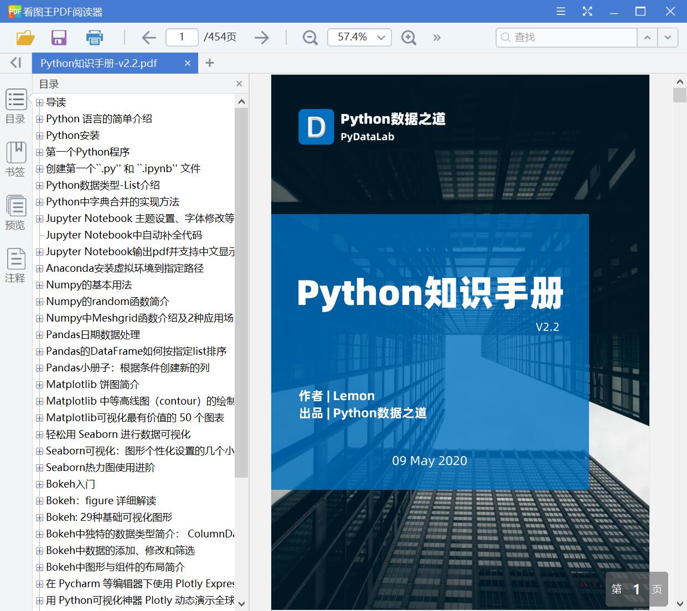
Task: Go to previous page arrow
Action: pyautogui.click(x=148, y=37)
